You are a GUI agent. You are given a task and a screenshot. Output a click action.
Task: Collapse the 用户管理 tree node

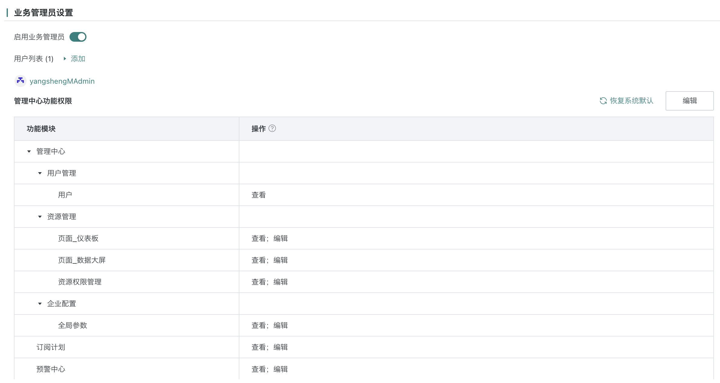pos(40,173)
